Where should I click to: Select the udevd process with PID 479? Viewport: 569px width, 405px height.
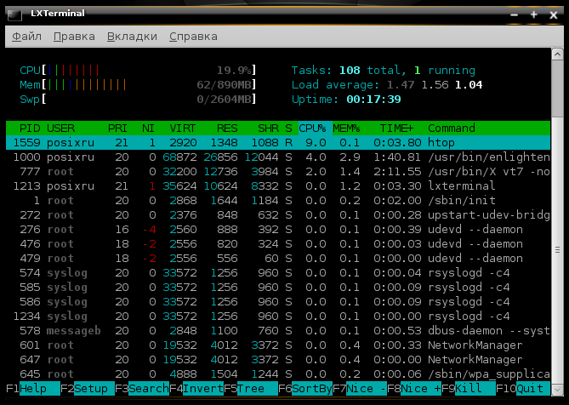coord(278,259)
